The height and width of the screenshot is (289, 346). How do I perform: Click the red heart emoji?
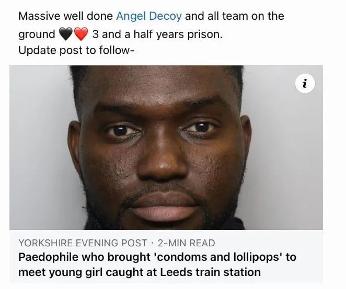(x=81, y=34)
